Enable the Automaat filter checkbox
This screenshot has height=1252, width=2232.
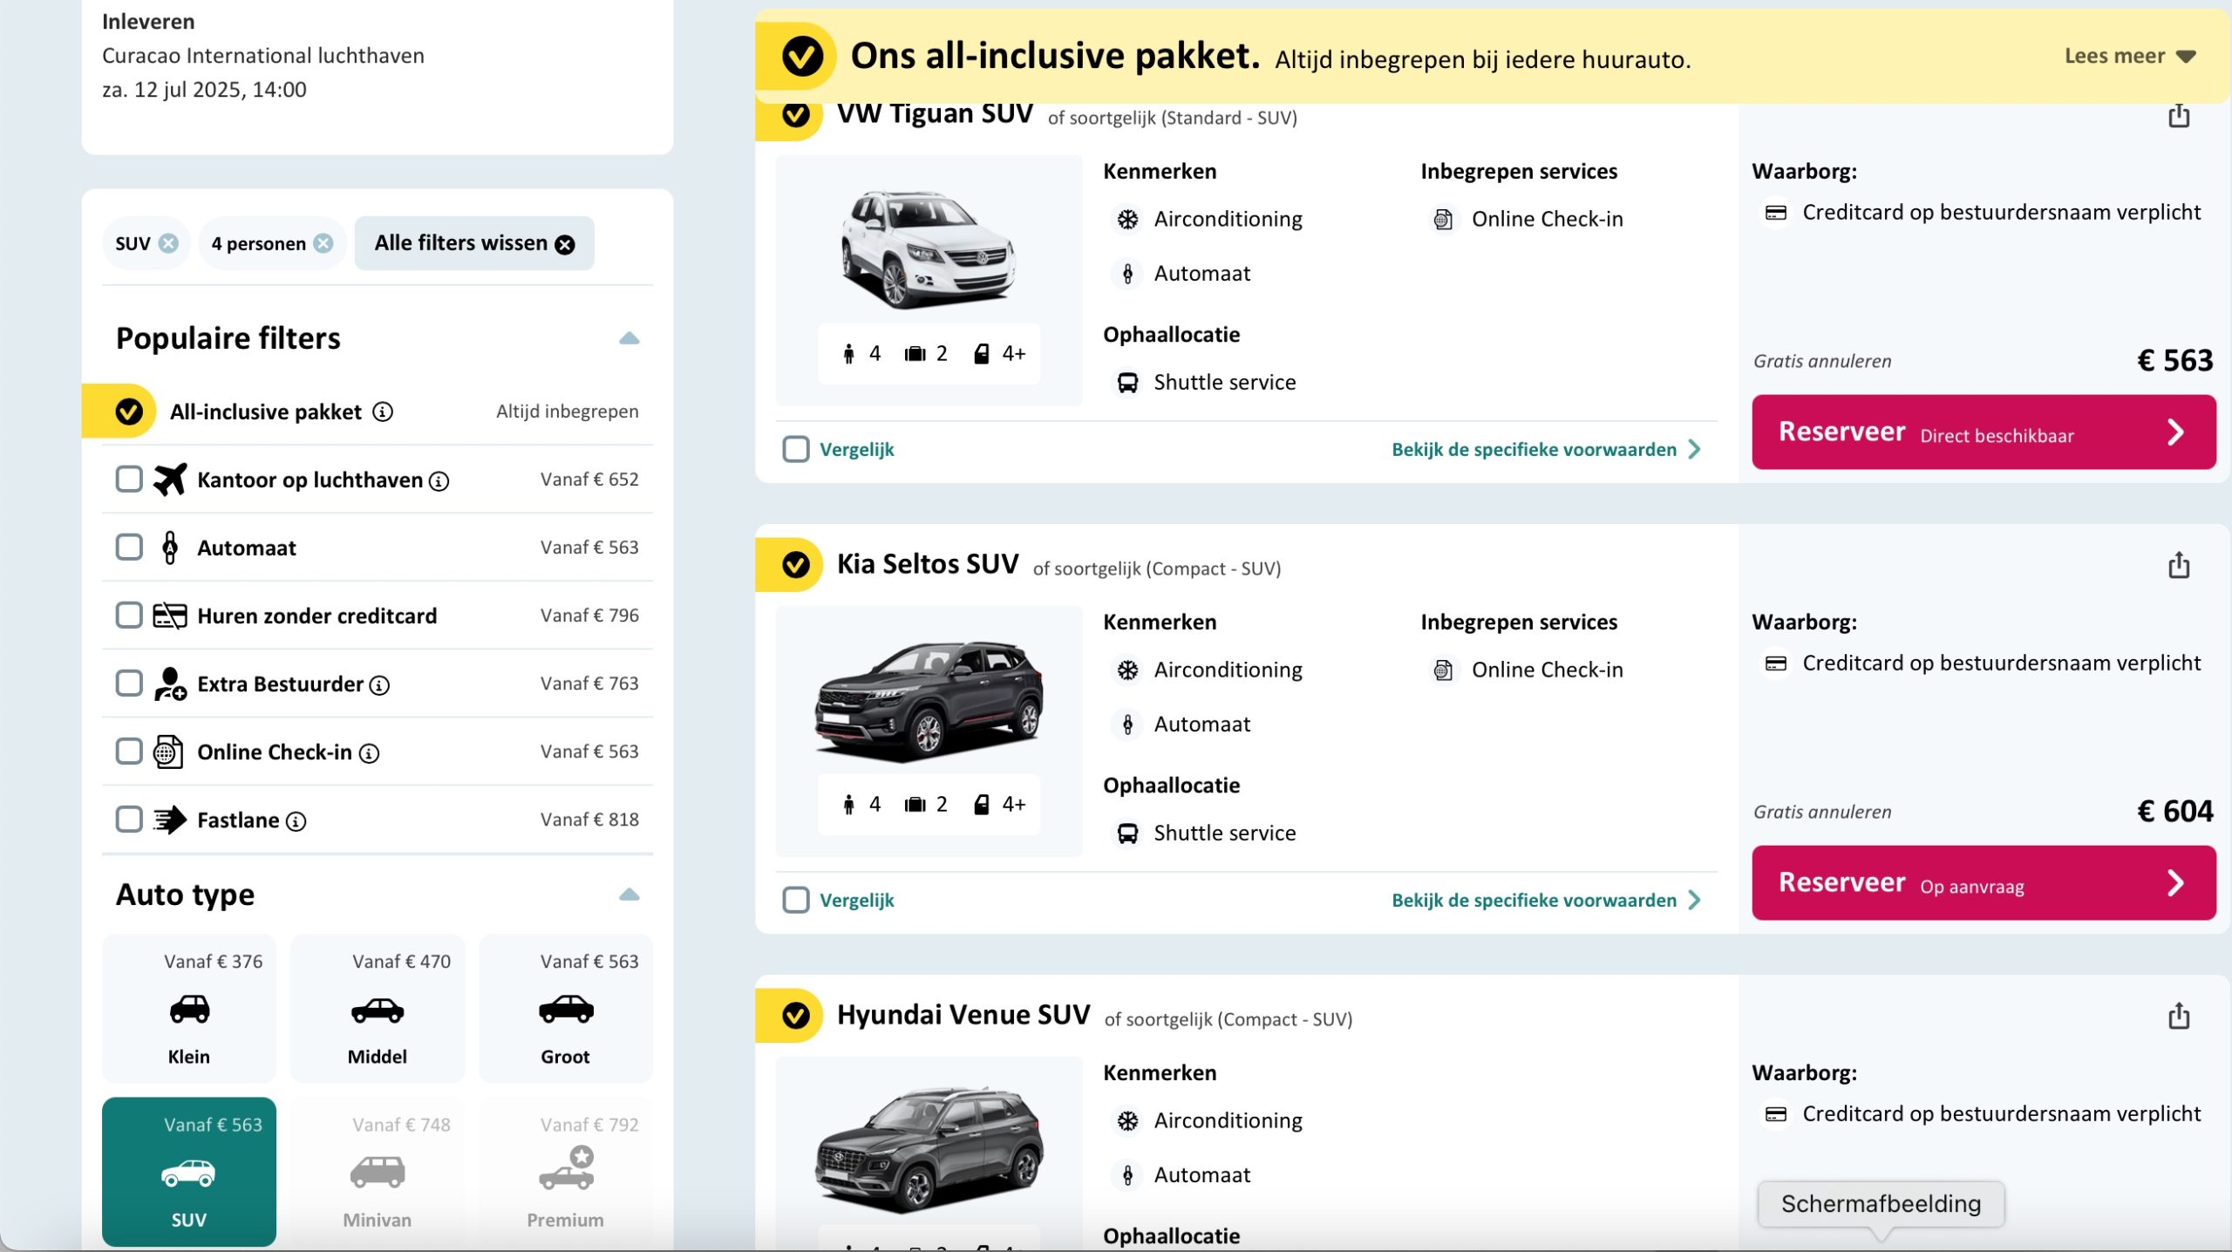[x=129, y=548]
